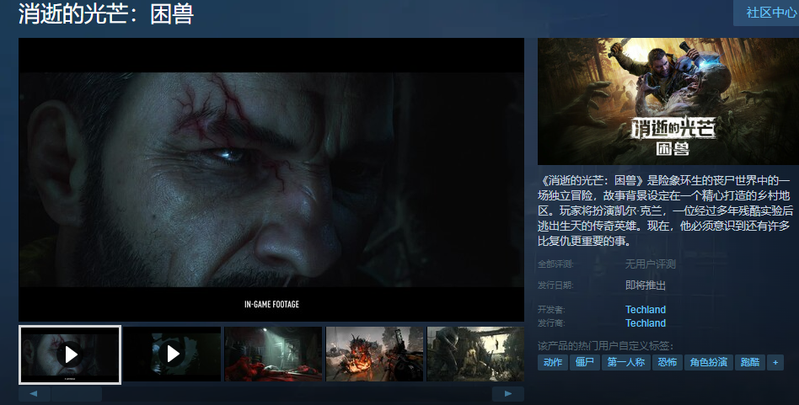This screenshot has height=405, width=799.
Task: Play the second trailer thumbnail
Action: click(172, 354)
